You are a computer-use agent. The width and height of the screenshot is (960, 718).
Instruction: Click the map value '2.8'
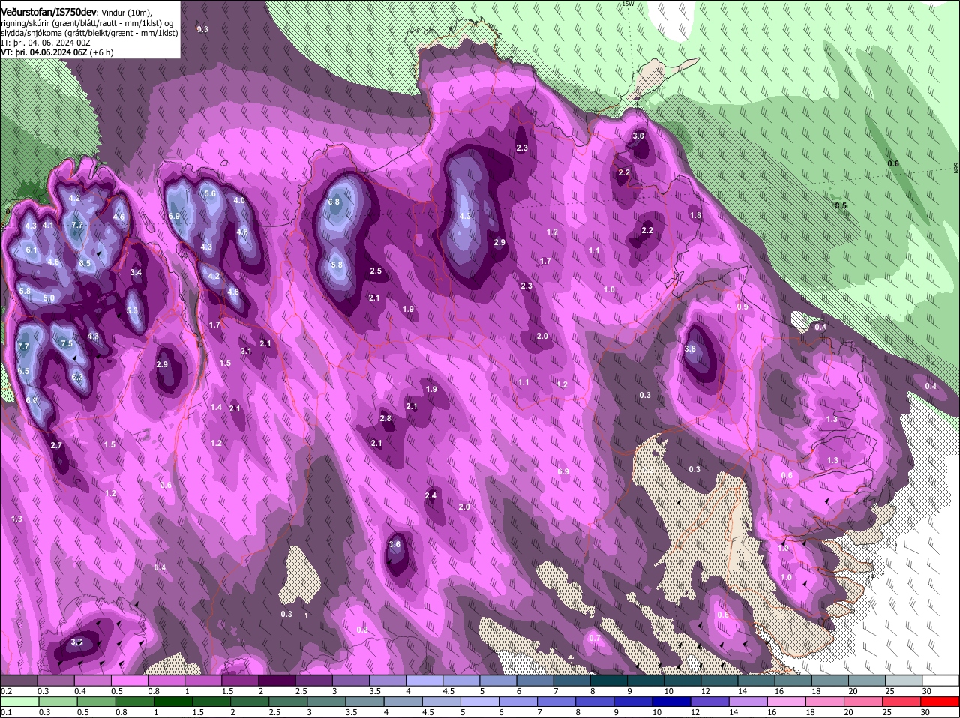tap(385, 418)
